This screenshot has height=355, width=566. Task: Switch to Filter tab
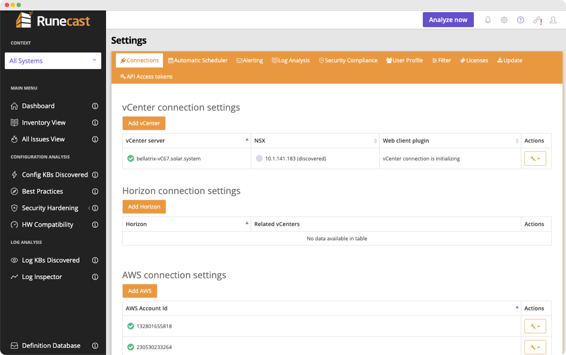(441, 61)
